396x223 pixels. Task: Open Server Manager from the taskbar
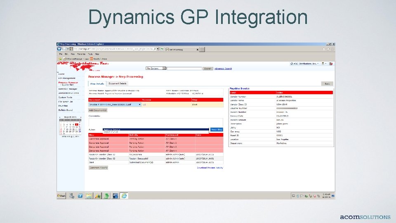tap(72, 196)
